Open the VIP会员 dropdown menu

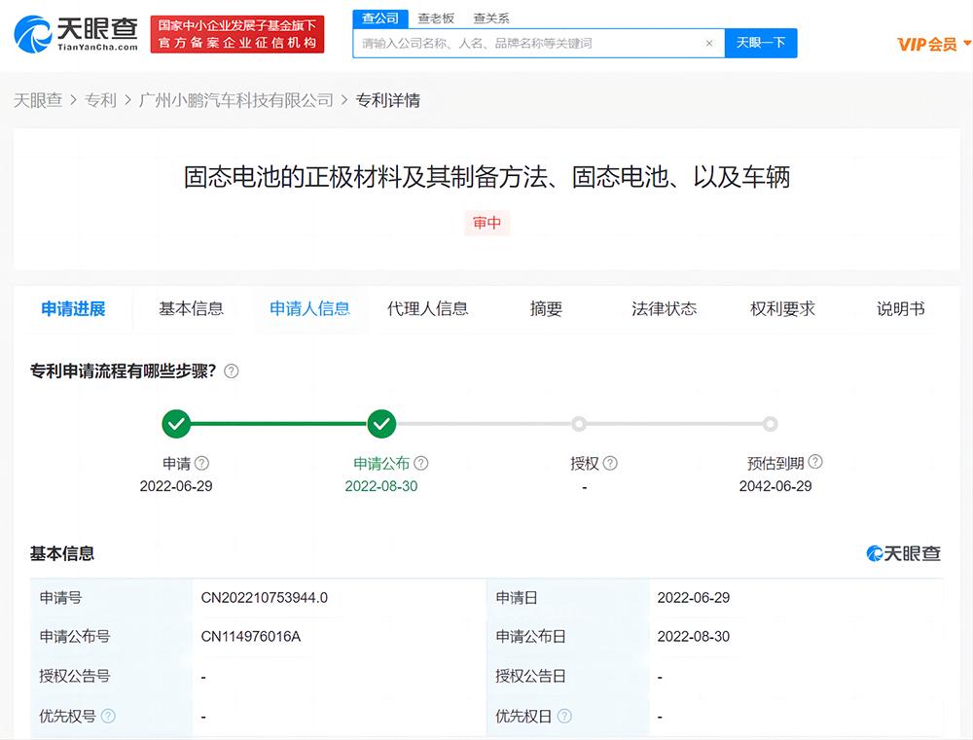(933, 44)
